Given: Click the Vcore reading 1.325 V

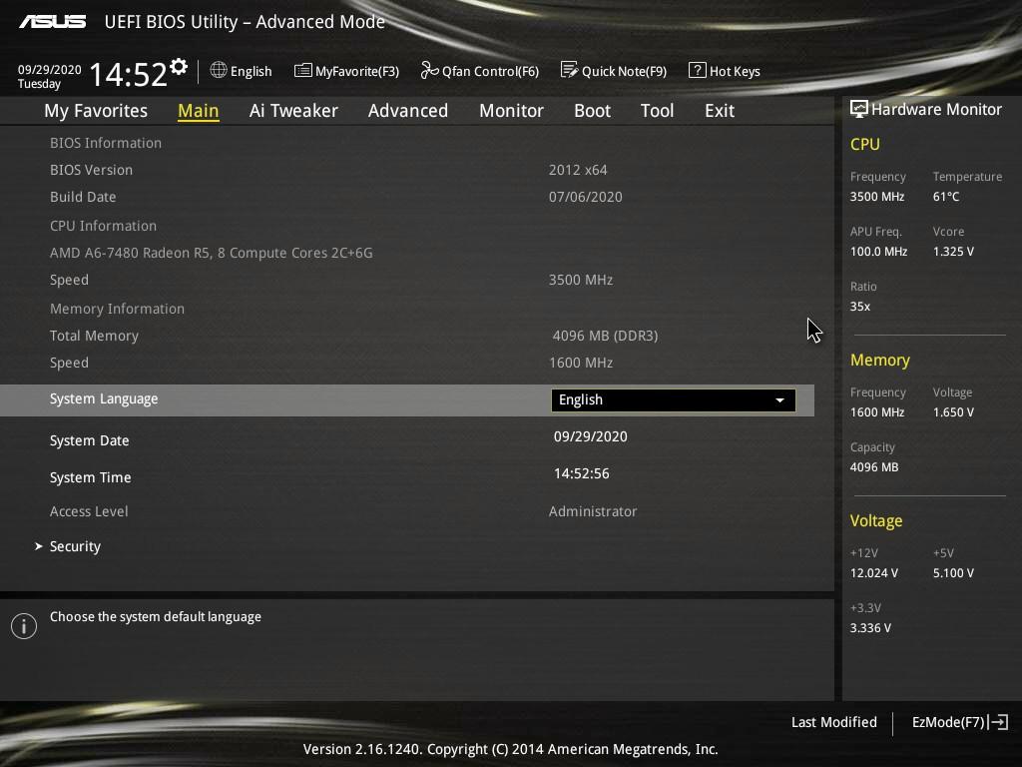Looking at the screenshot, I should 953,251.
